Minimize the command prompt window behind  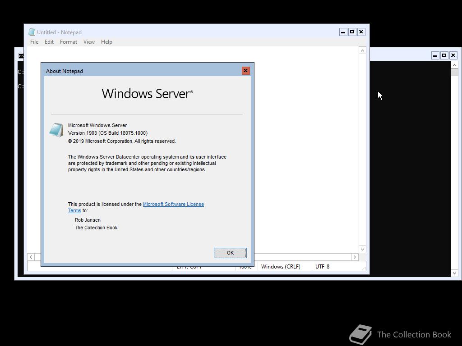(x=435, y=55)
